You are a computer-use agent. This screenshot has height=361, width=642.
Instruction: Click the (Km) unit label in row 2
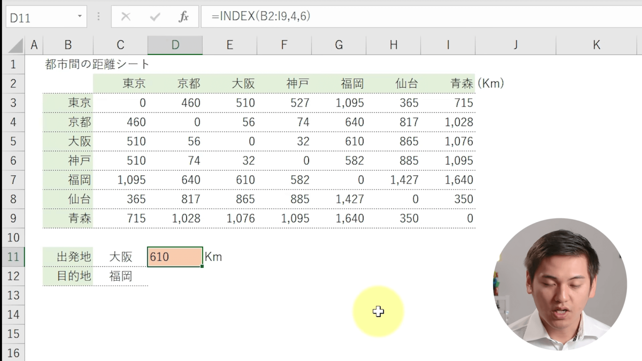pos(490,84)
